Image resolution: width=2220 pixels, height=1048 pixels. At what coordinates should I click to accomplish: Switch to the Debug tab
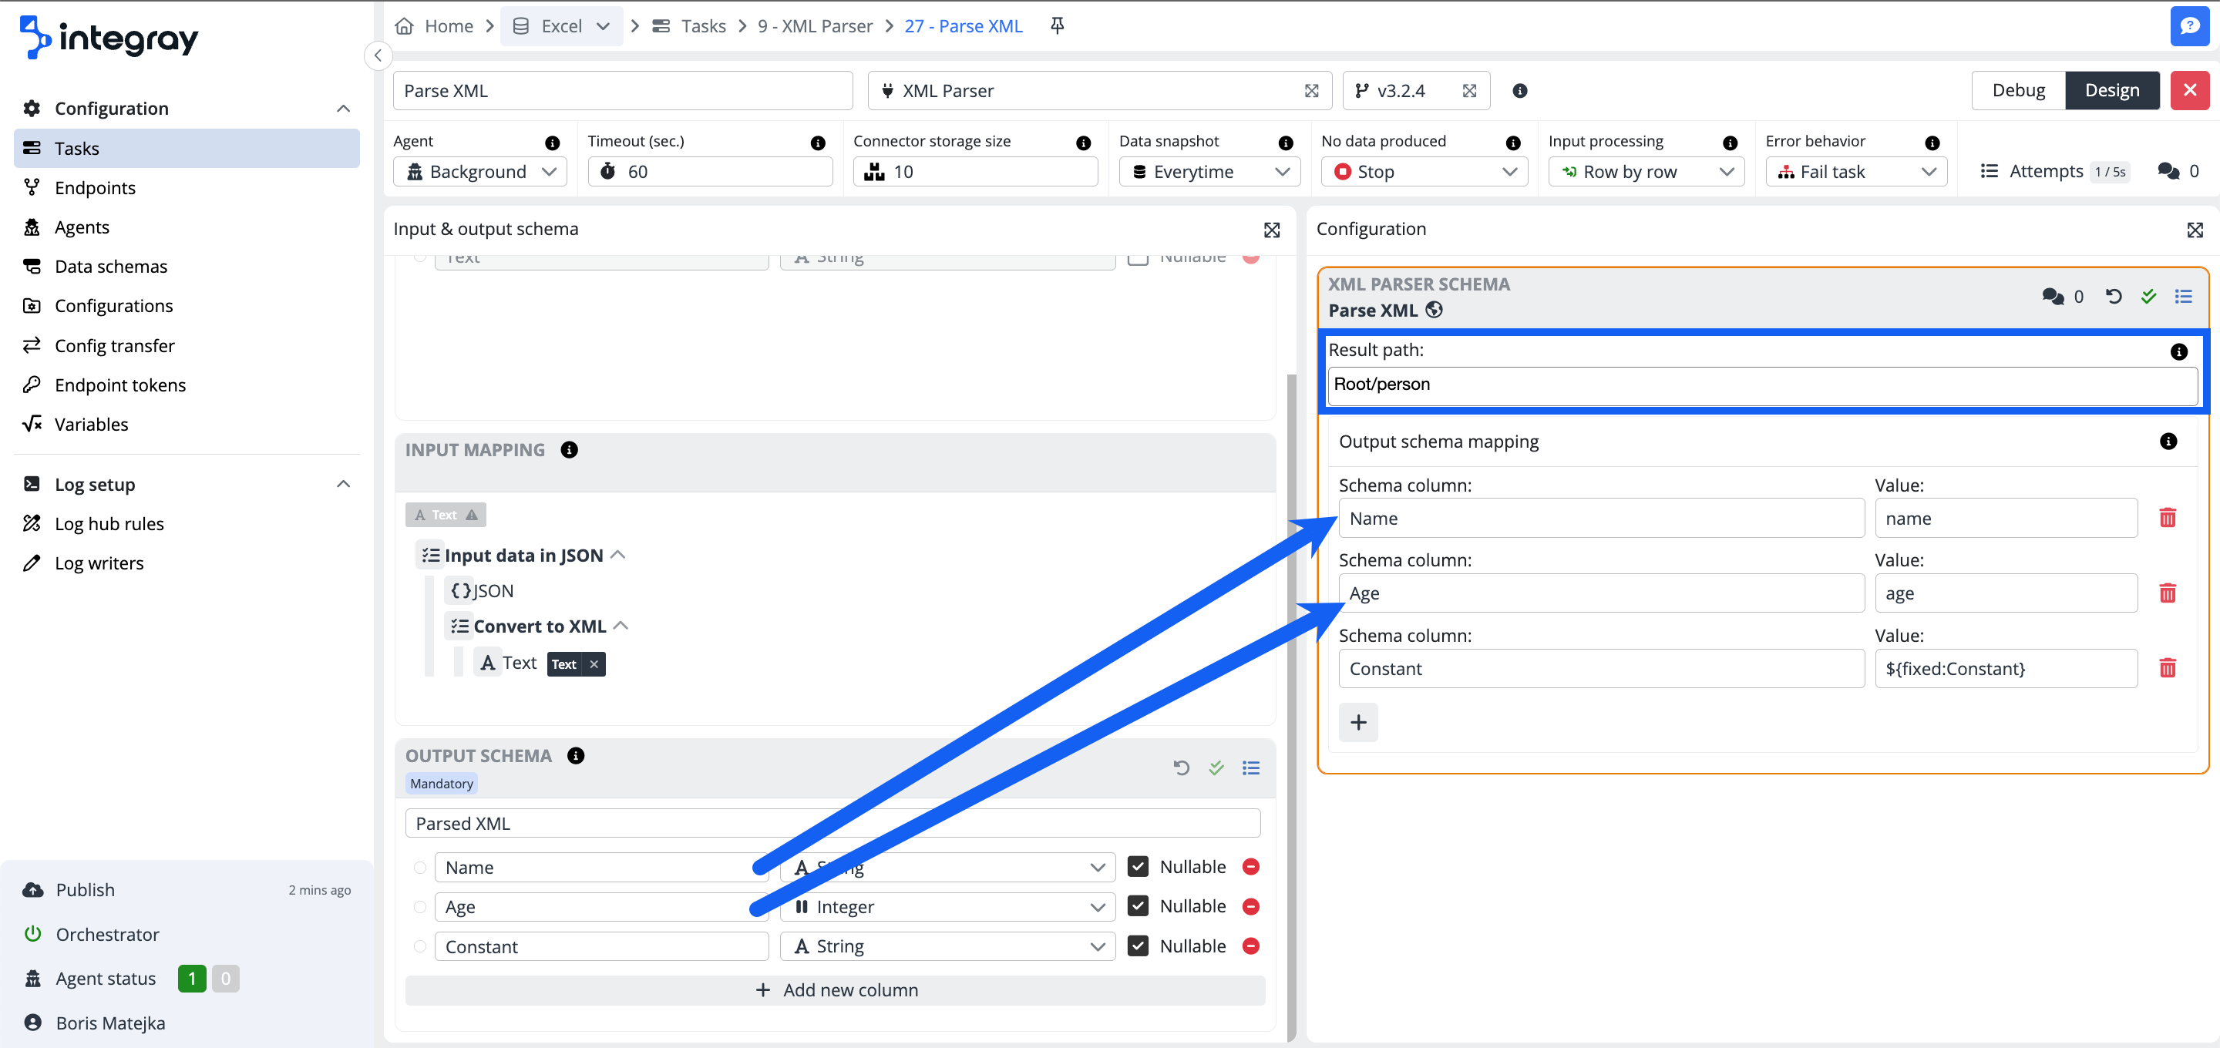coord(2017,90)
